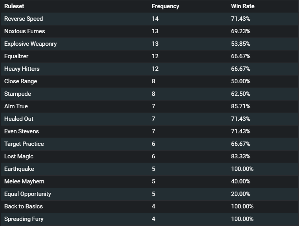Click the Lost Magic ruleset entry

pyautogui.click(x=19, y=156)
